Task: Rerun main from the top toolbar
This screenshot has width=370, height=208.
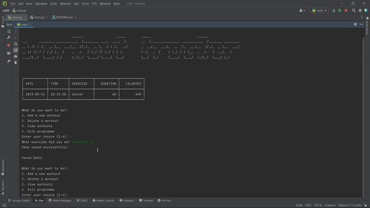Action: click(334, 10)
